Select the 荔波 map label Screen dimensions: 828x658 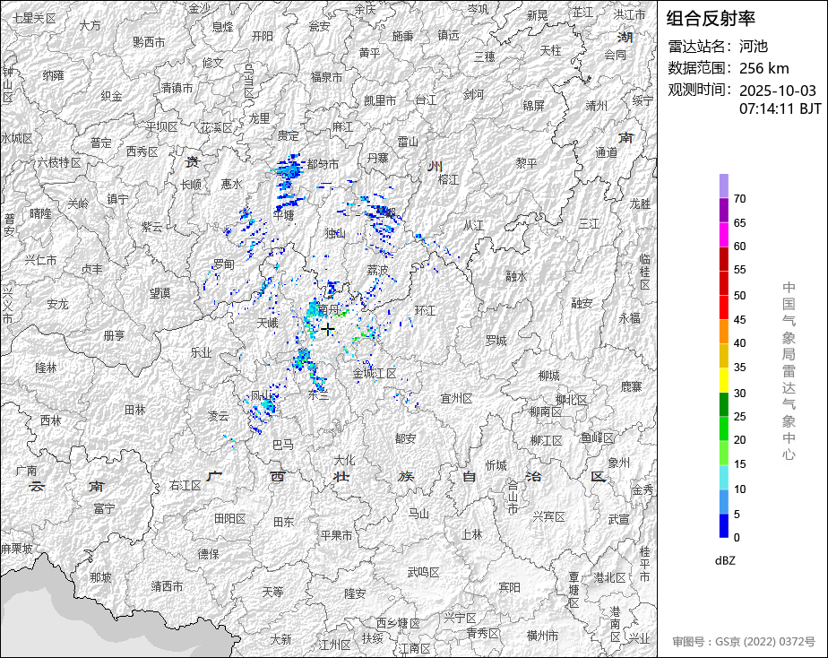coord(377,271)
